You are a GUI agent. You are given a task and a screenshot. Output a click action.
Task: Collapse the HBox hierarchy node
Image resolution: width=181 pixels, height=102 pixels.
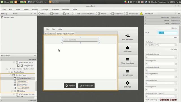click(12, 91)
